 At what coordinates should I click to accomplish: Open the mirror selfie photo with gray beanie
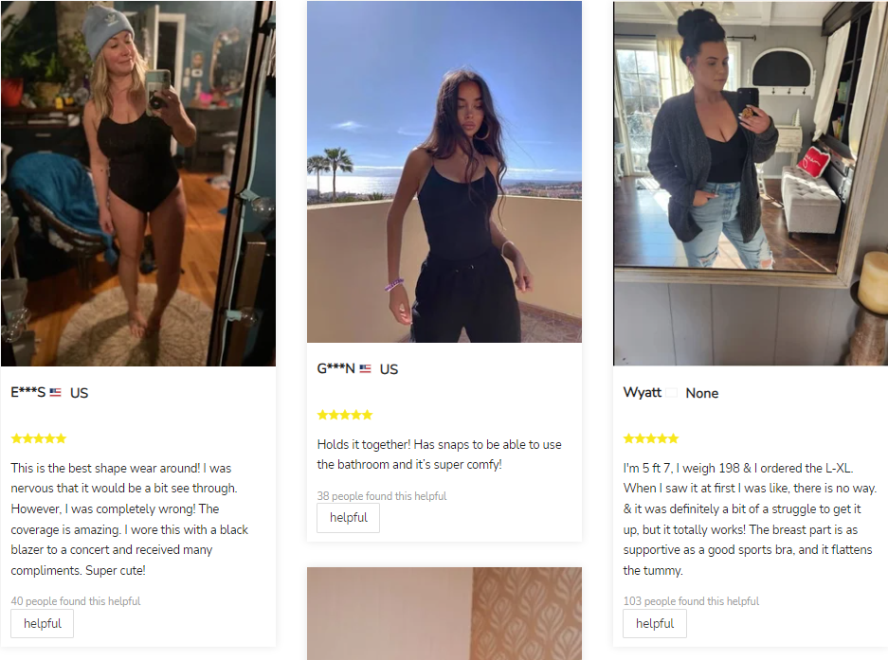pos(138,184)
